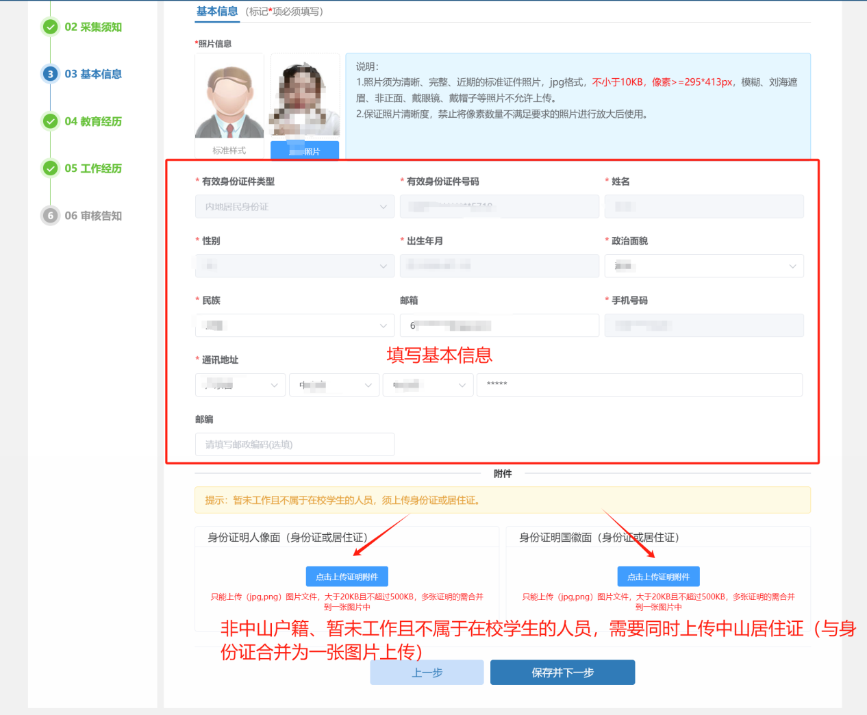Image resolution: width=867 pixels, height=715 pixels.
Task: Open the 03 基本信息 step
Action: pyautogui.click(x=93, y=74)
